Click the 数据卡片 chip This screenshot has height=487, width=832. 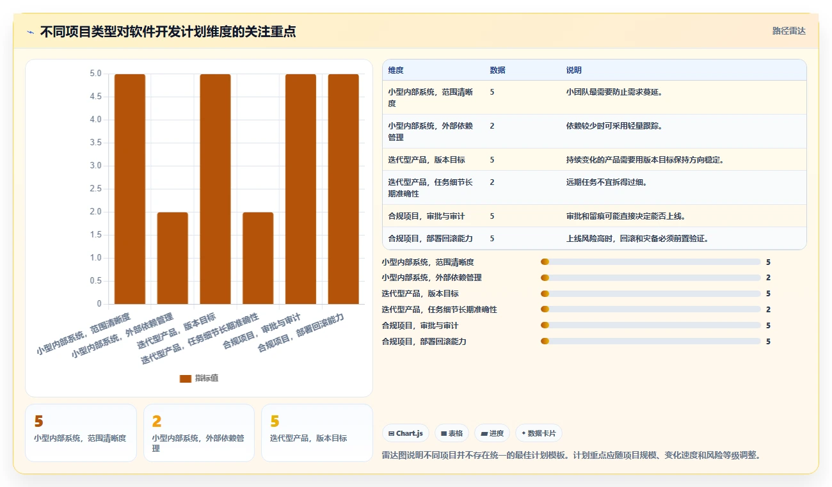[538, 433]
